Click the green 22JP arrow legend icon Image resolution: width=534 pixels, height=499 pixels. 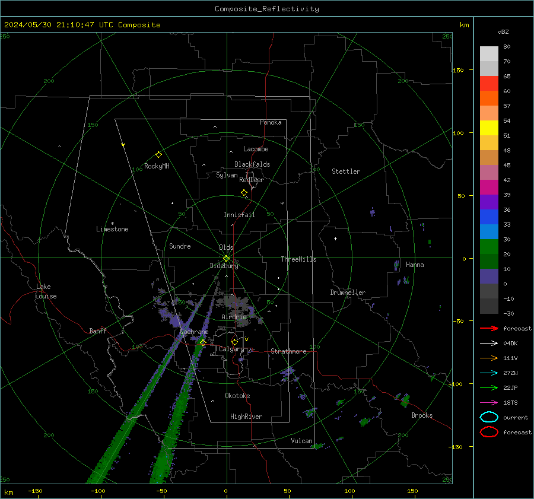[489, 387]
